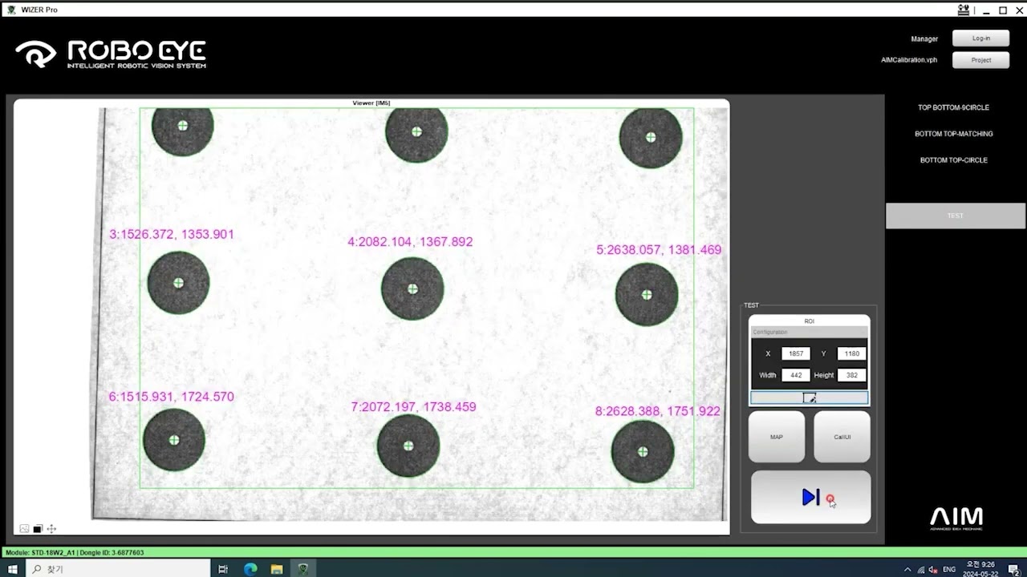Image resolution: width=1027 pixels, height=577 pixels.
Task: Click point label 8:2628.388, 1751.922
Action: click(657, 411)
